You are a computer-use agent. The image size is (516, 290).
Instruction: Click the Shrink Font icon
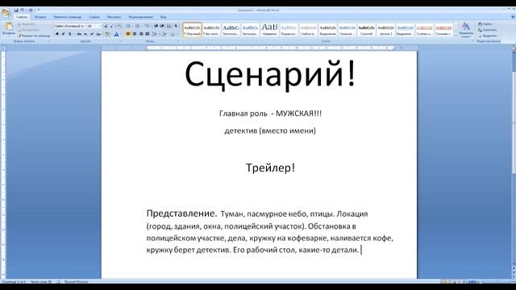point(111,26)
